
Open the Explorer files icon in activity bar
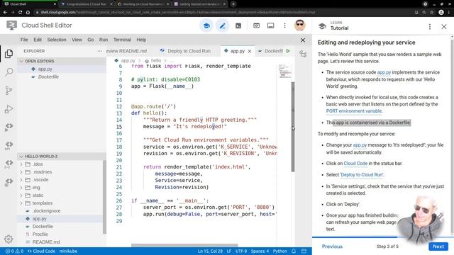click(9, 54)
